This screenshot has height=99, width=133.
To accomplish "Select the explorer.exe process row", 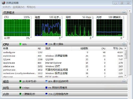I will (63, 56).
